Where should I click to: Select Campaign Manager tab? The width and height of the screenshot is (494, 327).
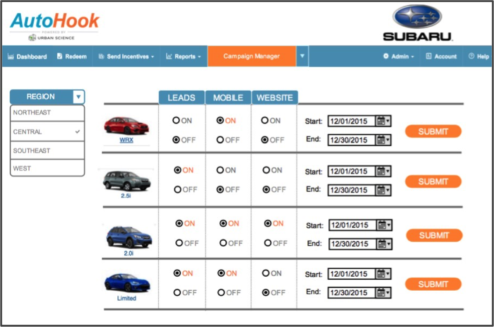tap(252, 56)
